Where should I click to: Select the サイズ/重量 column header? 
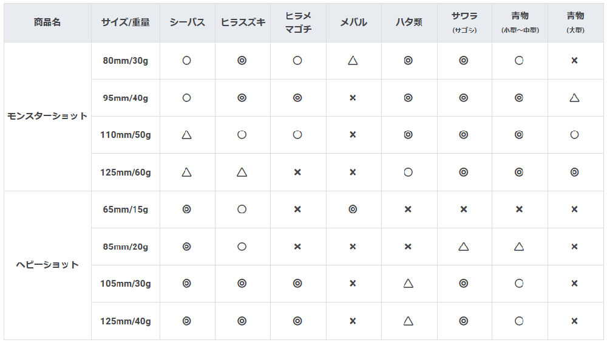tap(126, 22)
